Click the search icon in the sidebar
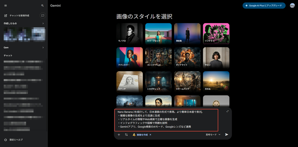The image size is (298, 147). 43,6
